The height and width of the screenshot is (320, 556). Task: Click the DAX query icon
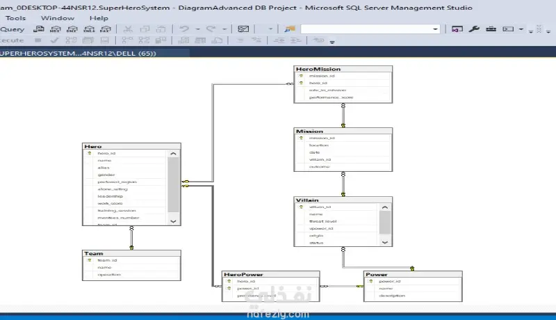click(x=104, y=30)
